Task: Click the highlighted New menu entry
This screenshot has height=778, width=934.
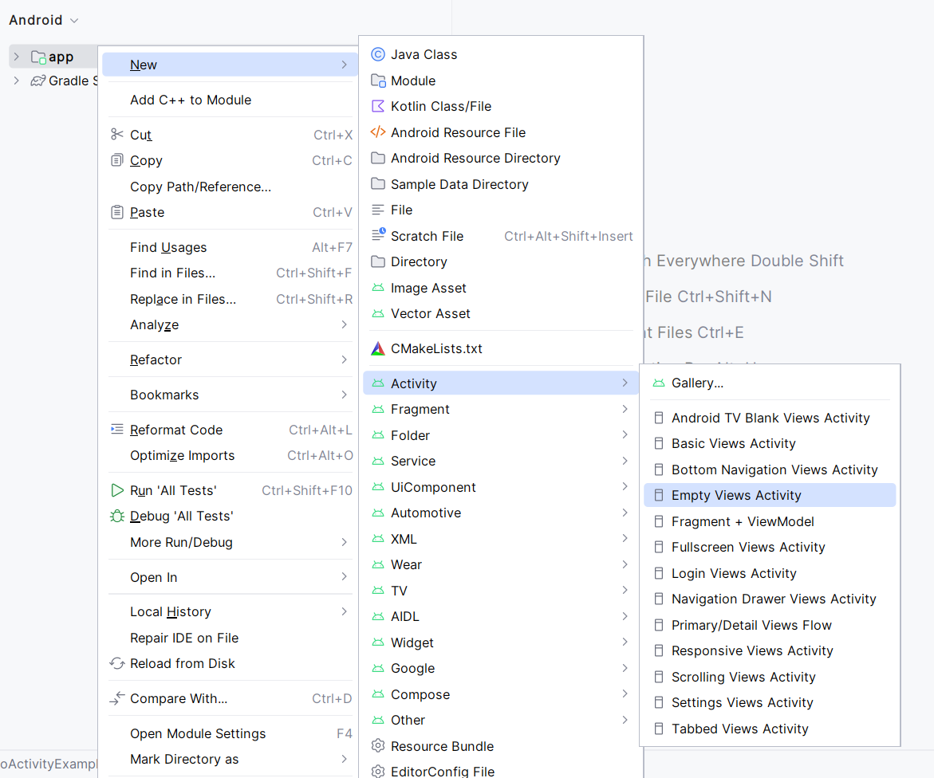Action: [230, 65]
